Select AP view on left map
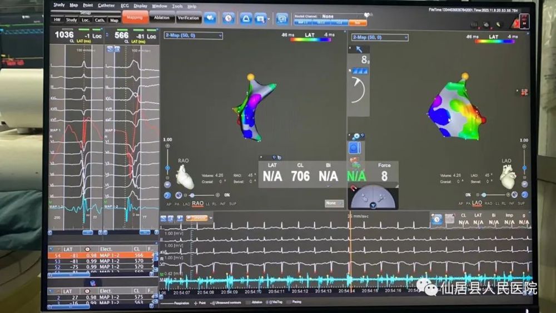The image size is (556, 313). pyautogui.click(x=169, y=204)
